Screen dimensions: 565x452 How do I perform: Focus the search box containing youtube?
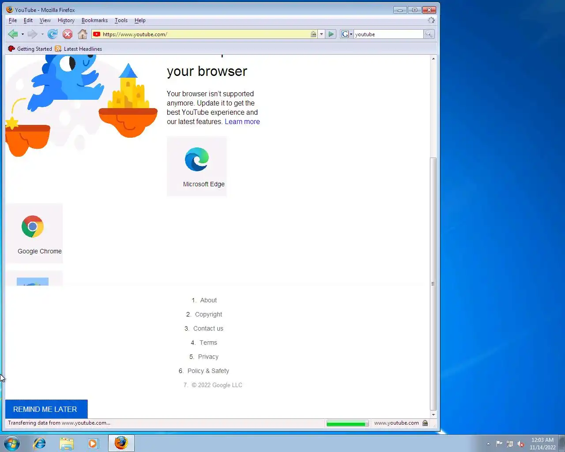click(x=388, y=34)
